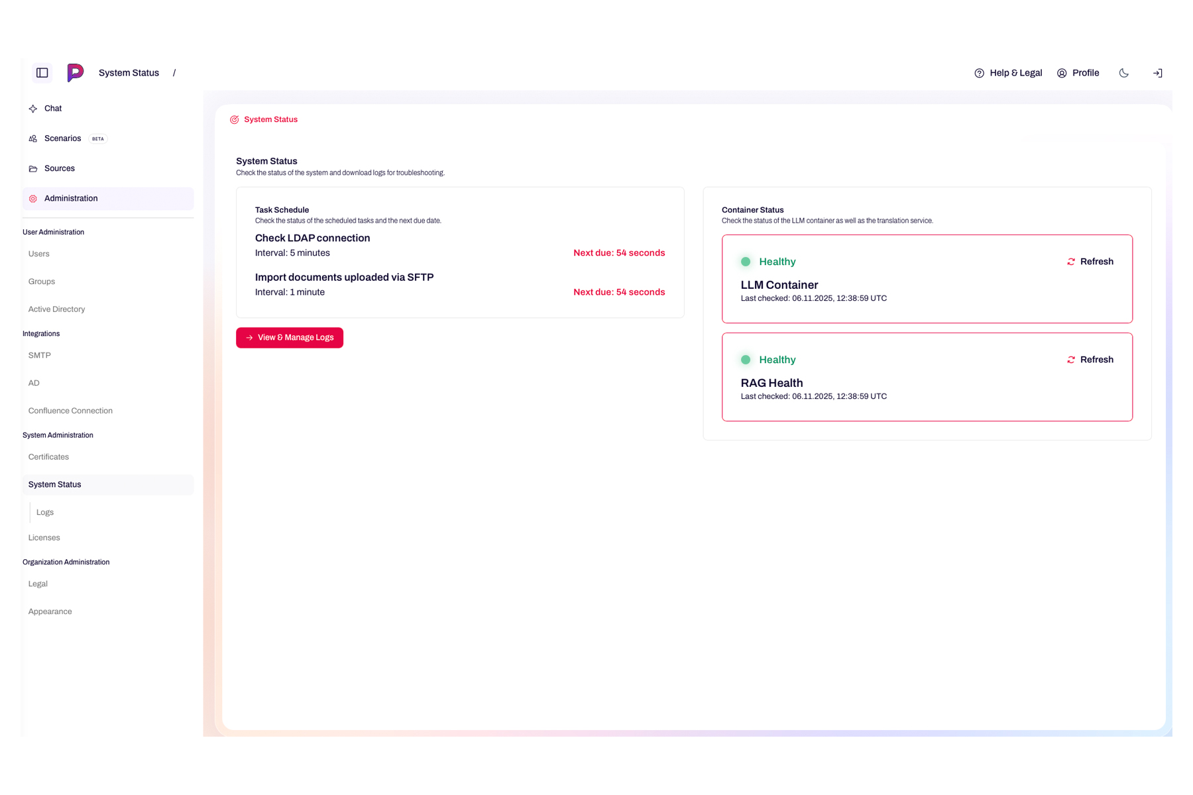Open Chat from the sidebar
Viewport: 1193px width, 795px height.
coord(53,109)
